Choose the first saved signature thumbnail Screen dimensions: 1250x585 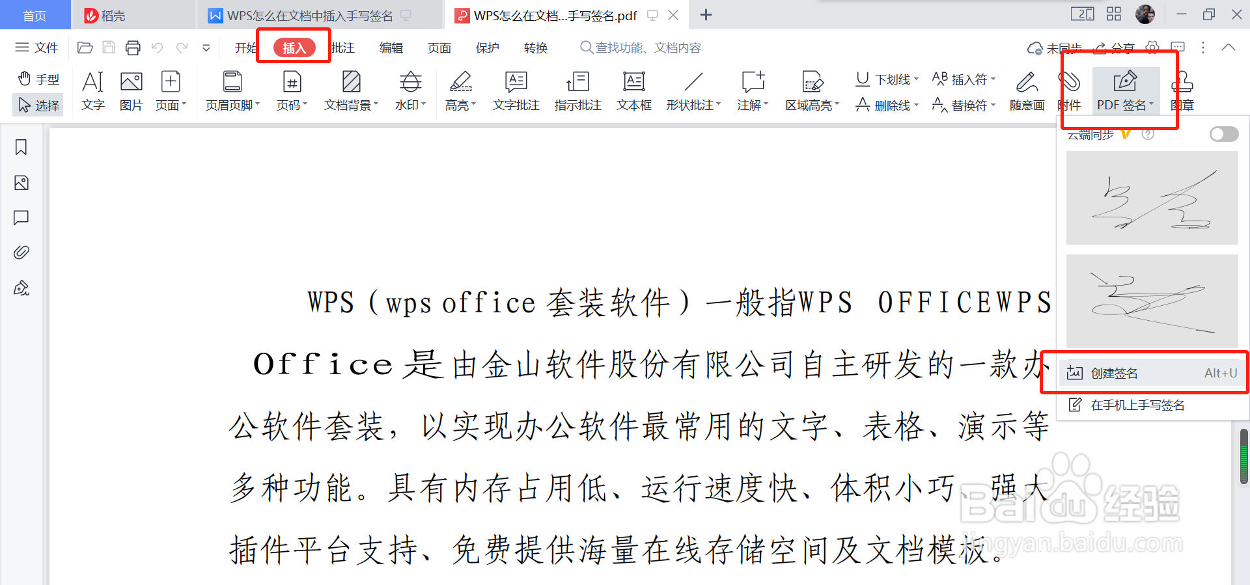click(1152, 198)
